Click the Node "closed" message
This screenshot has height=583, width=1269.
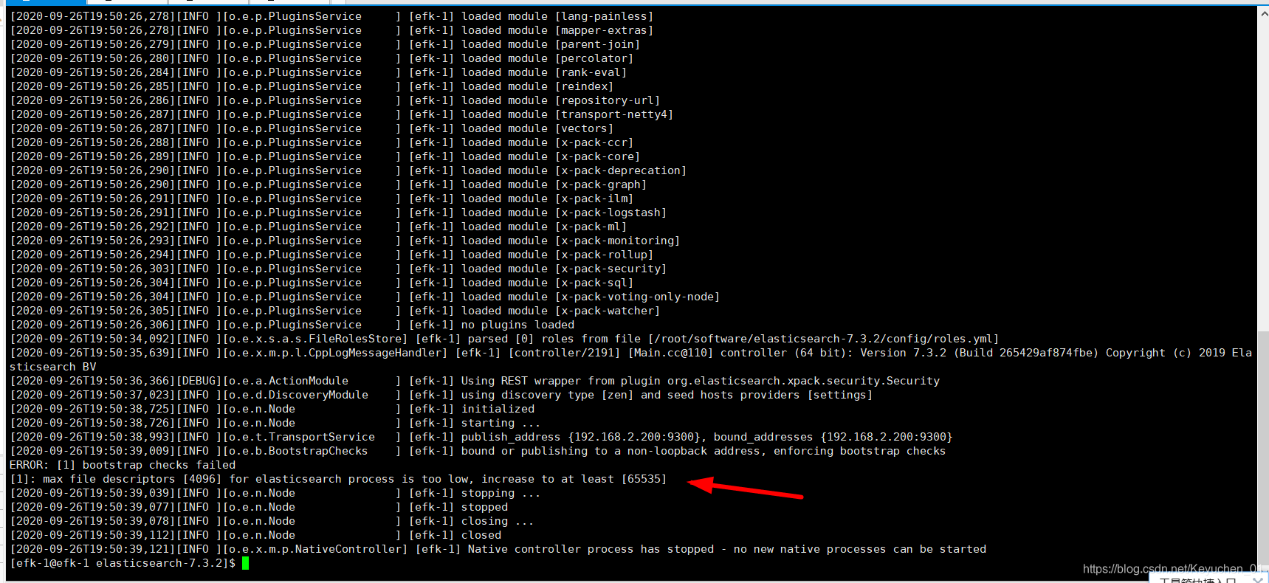pos(481,535)
